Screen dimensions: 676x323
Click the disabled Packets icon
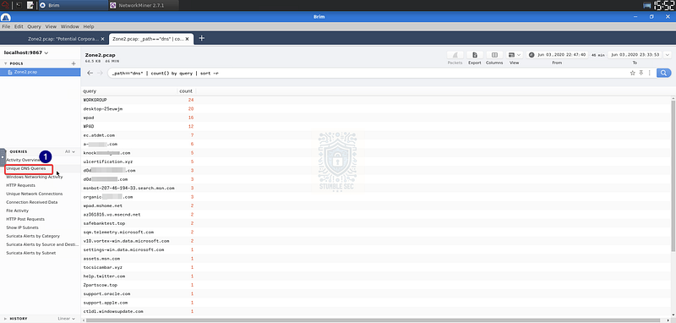click(x=455, y=55)
